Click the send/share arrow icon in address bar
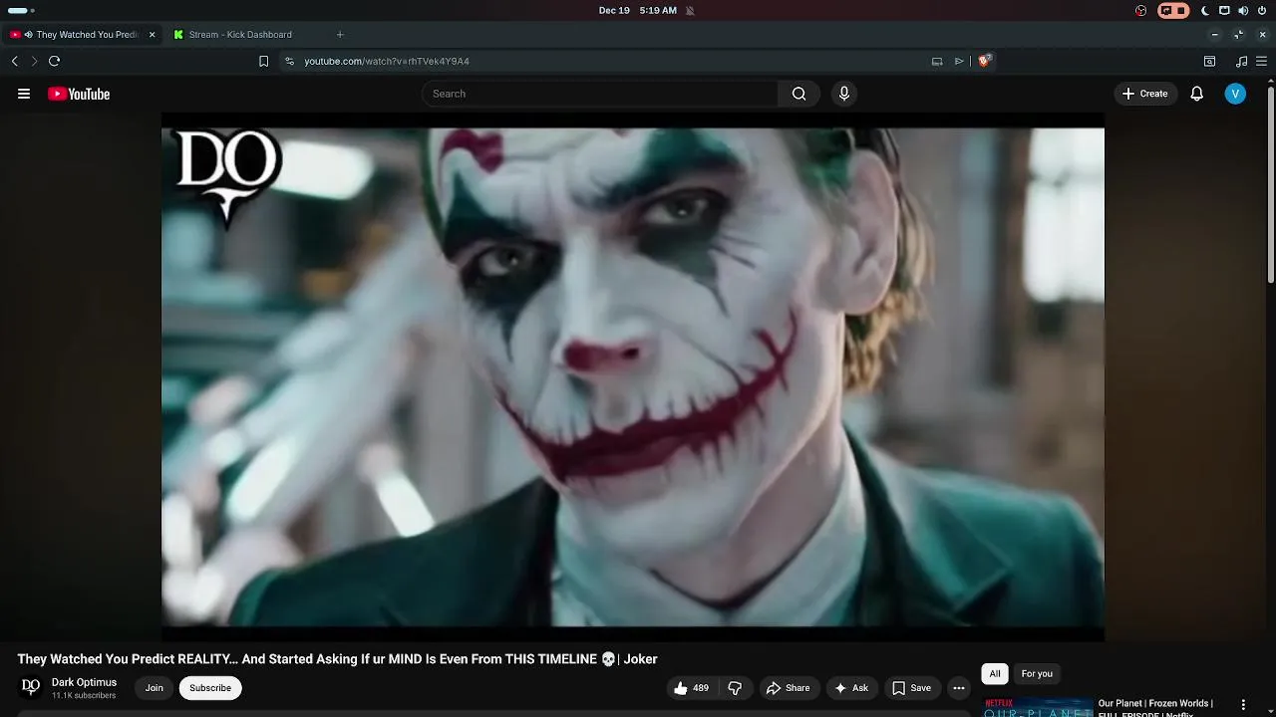1276x717 pixels. tap(960, 61)
